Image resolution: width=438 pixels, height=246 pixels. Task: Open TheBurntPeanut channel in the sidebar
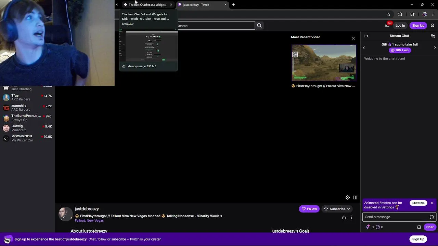[x=27, y=118]
